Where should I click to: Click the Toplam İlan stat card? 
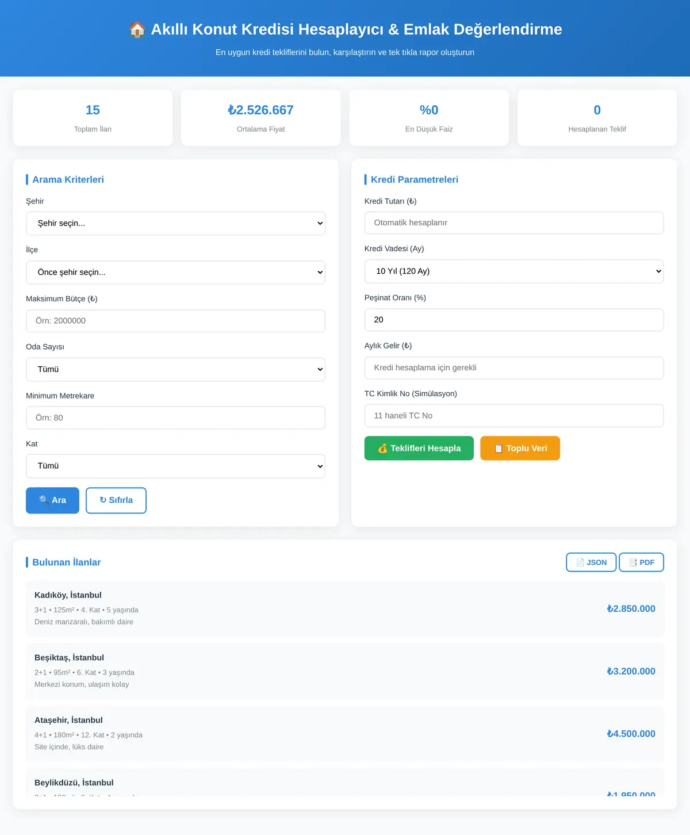pyautogui.click(x=93, y=117)
